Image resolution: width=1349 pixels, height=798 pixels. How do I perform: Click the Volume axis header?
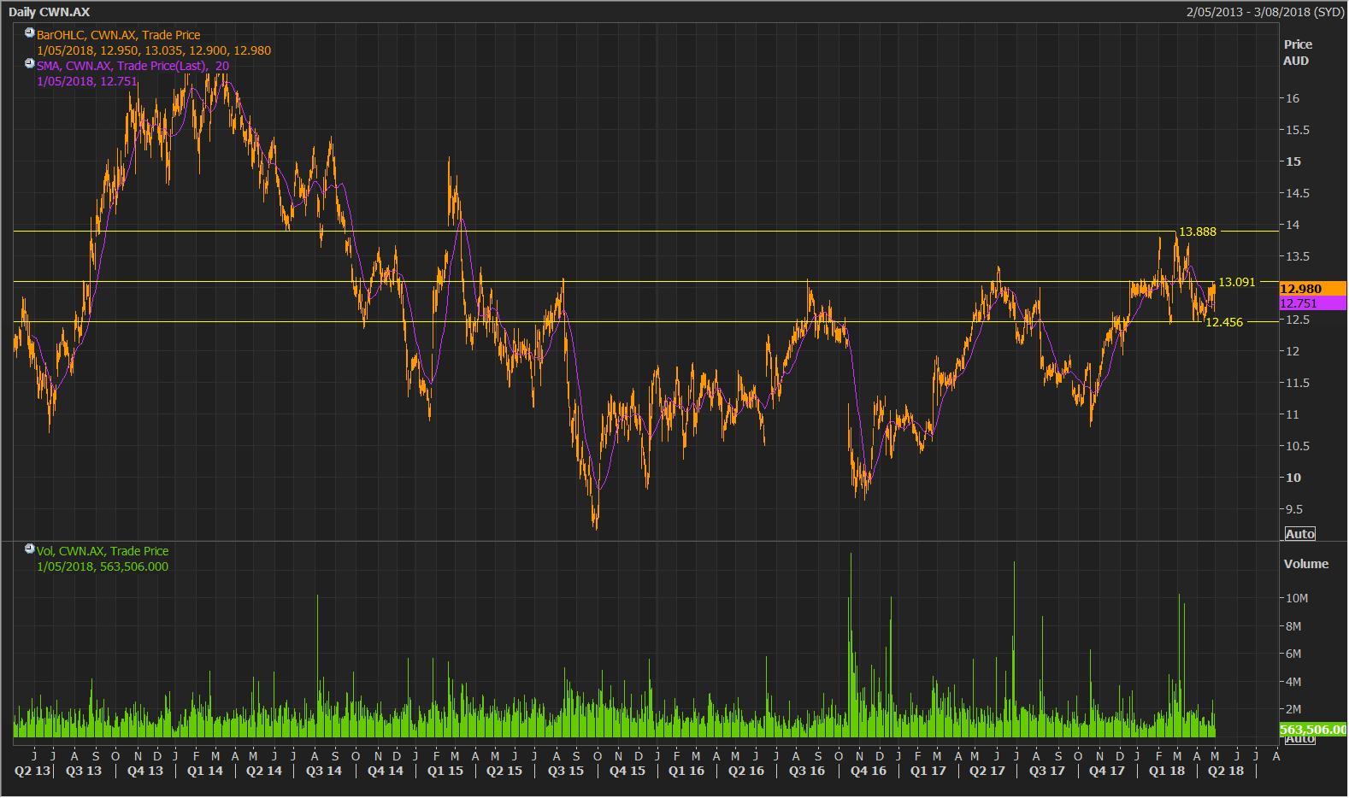(1305, 564)
